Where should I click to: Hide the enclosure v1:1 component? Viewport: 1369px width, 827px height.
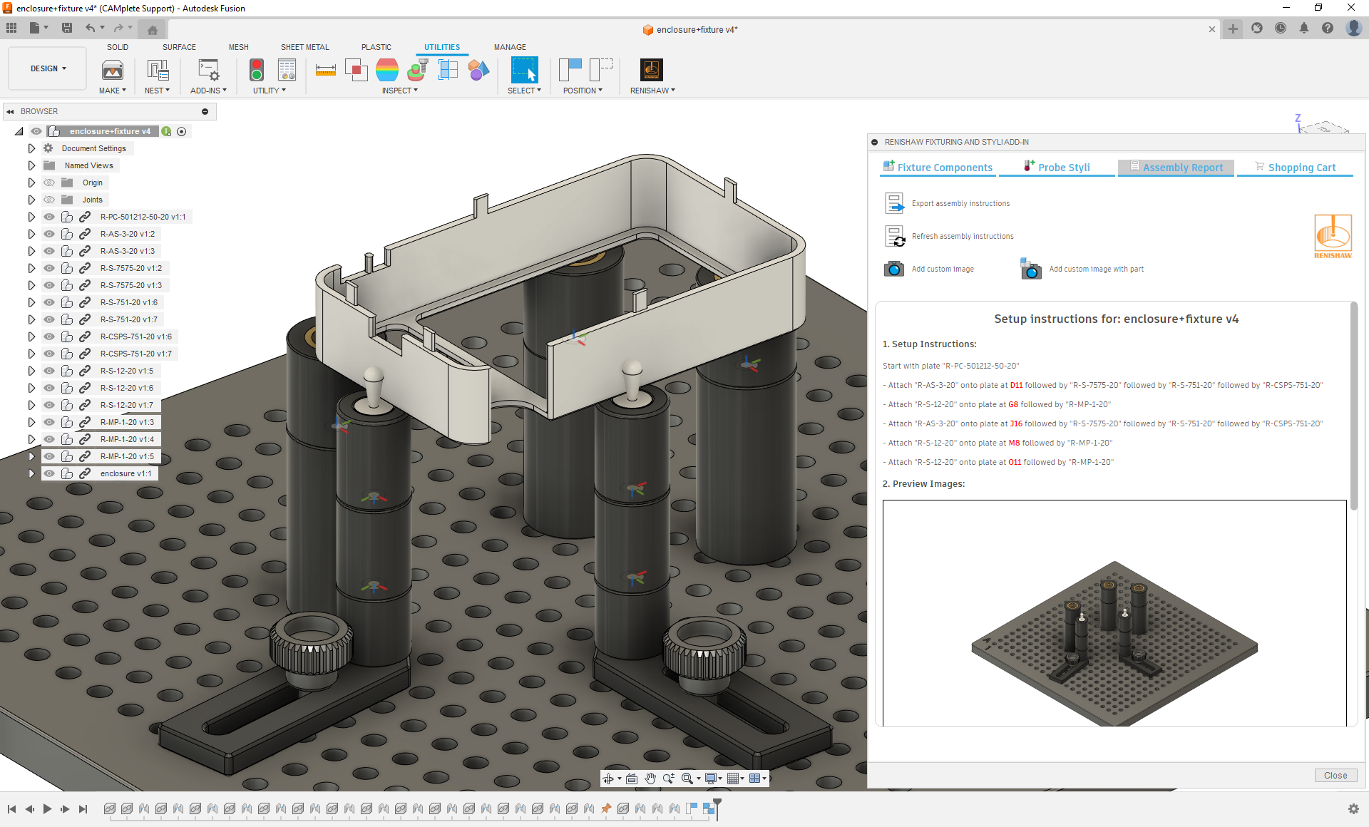coord(49,473)
